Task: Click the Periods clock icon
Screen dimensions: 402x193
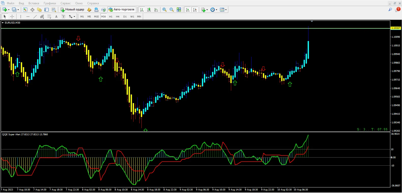Action: pos(213,10)
